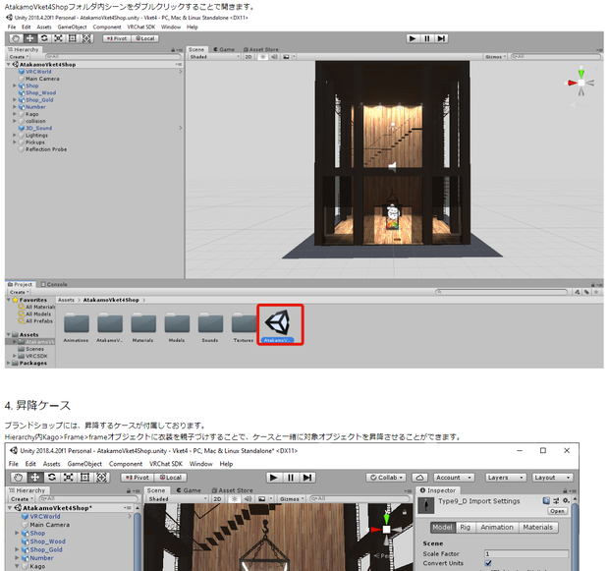Click the Open button in Inspector
Screen dimensions: 609x571
click(x=557, y=511)
